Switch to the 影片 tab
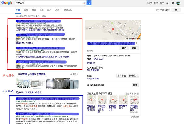Viewport: 184px width, 124px height. 49,10
